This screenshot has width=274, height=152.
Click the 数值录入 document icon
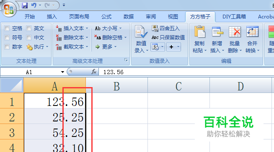(141, 32)
